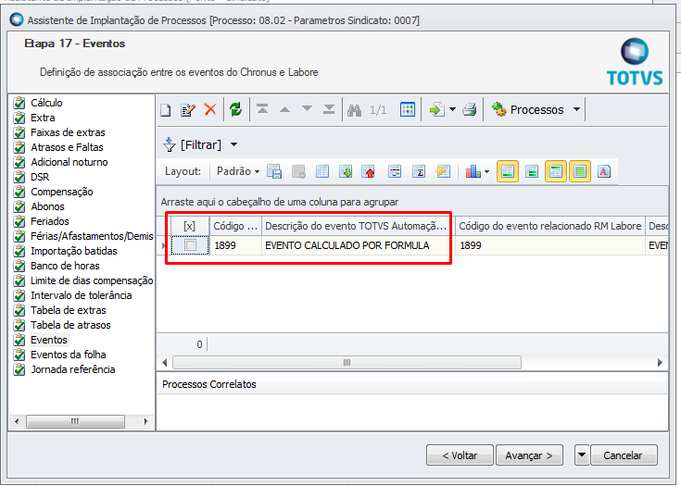Open the bar chart icon

(x=473, y=172)
